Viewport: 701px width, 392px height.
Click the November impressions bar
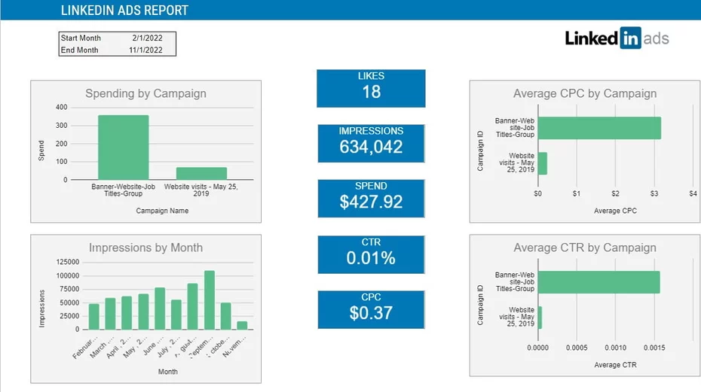(x=242, y=326)
